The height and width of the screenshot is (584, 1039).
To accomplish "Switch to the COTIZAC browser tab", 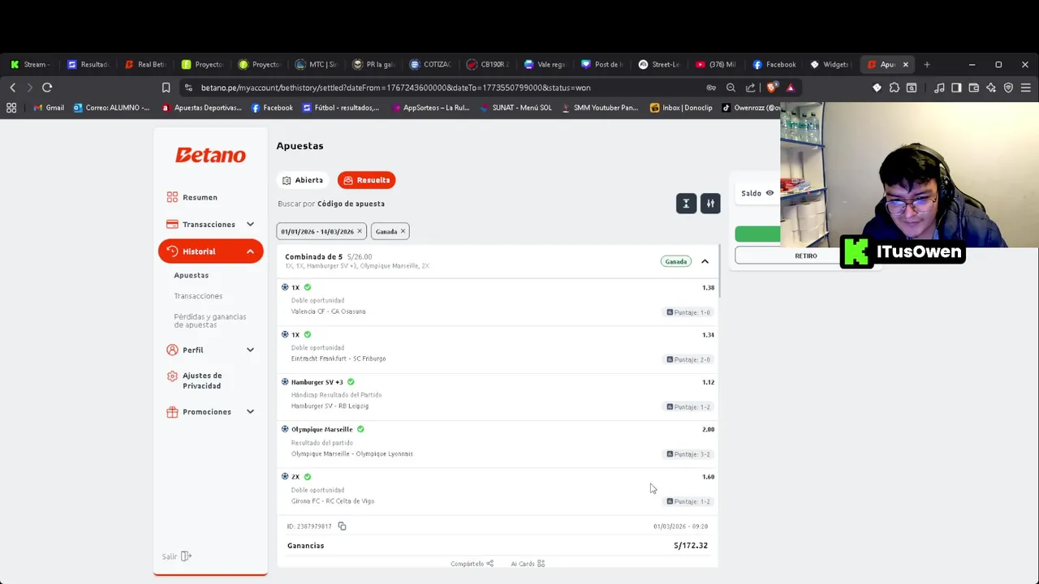I will 431,65.
